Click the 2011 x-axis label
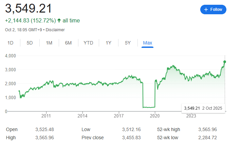This screenshot has height=146, width=242. 46,116
